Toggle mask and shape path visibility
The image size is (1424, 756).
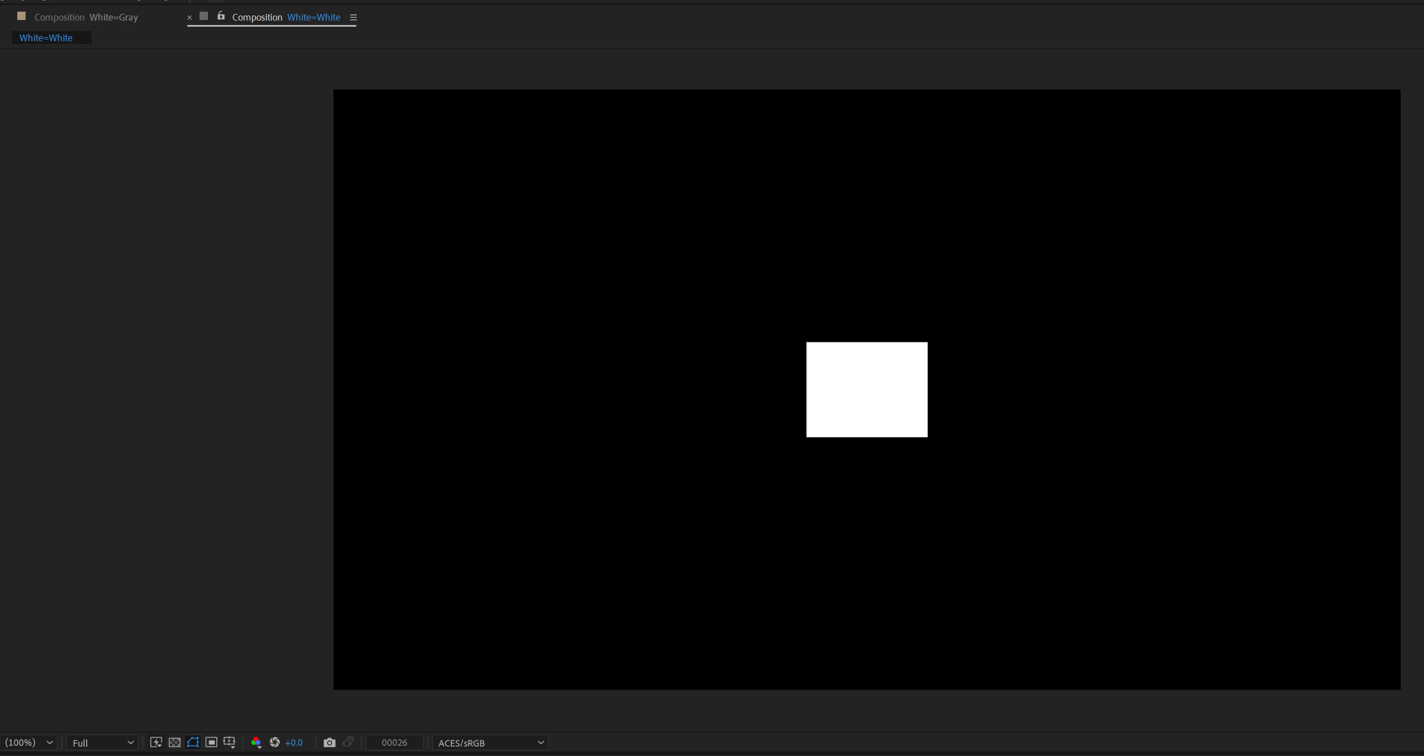193,743
